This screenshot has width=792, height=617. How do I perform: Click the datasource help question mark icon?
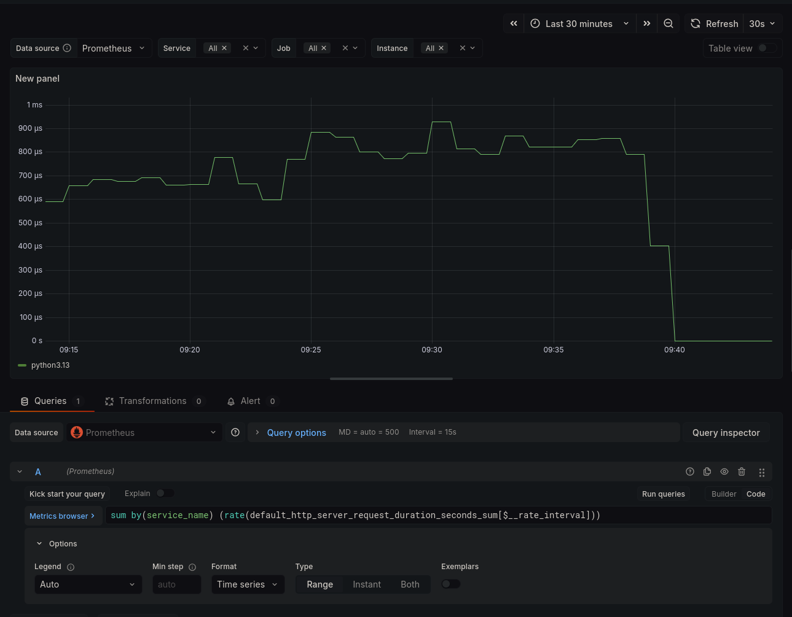(x=235, y=432)
